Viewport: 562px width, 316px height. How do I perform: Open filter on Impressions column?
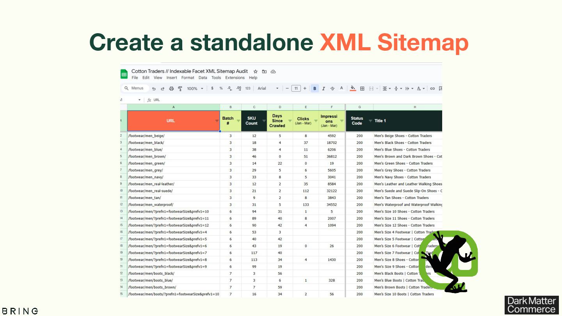tap(341, 121)
